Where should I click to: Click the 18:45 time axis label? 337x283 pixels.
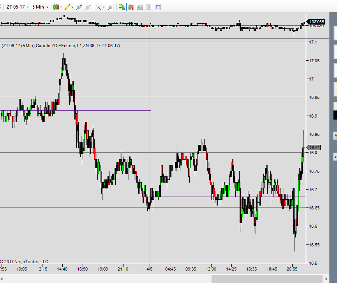coord(272,269)
